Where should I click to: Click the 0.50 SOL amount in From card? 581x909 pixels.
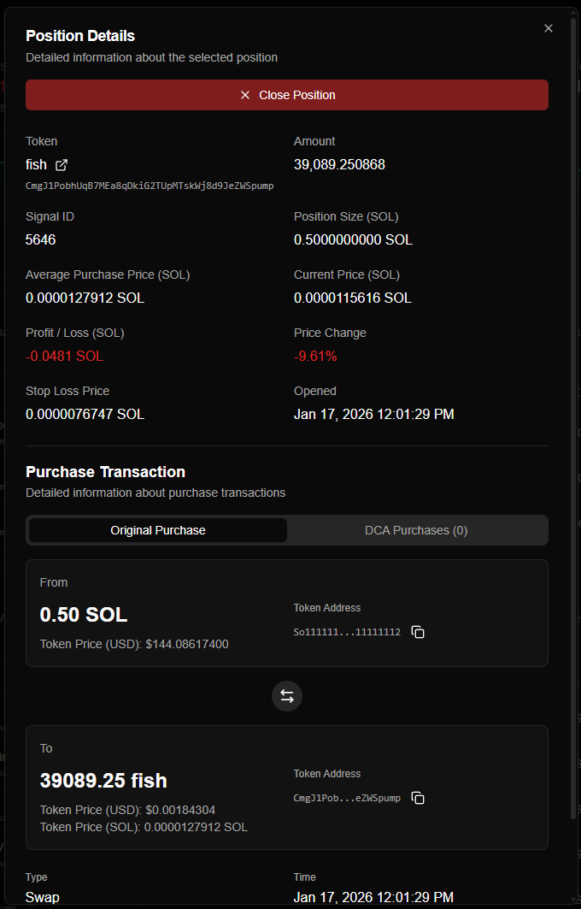(x=83, y=614)
